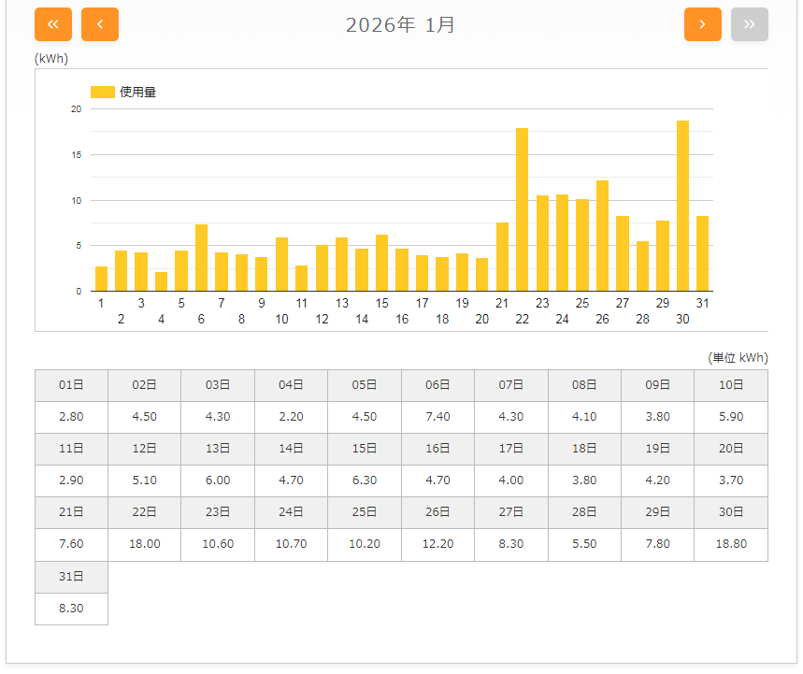Image resolution: width=803 pixels, height=674 pixels.
Task: Click the 8.30 value under 31日
Action: tap(71, 609)
